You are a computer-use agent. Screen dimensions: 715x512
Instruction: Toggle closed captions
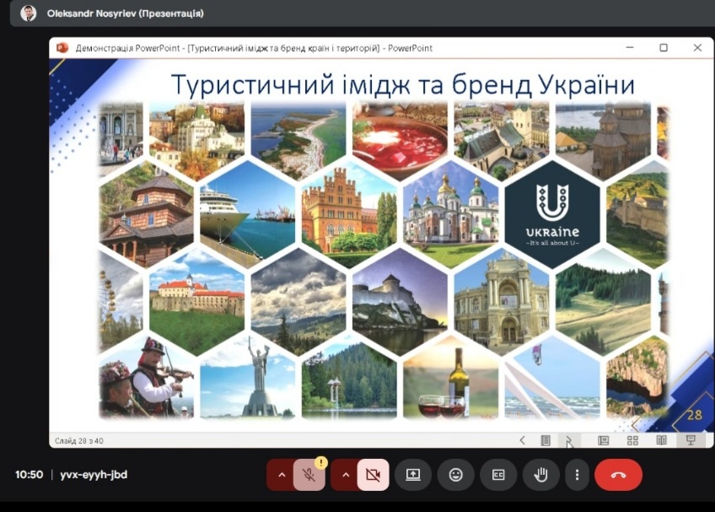tap(498, 475)
